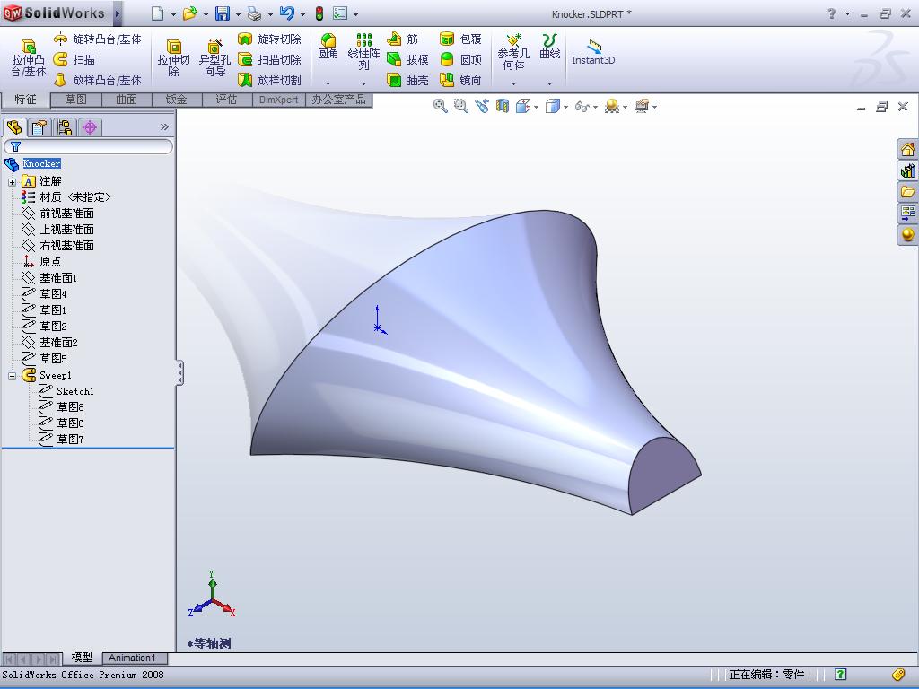
Task: Open the ConfigurationManager tab icon
Action: pyautogui.click(x=65, y=127)
